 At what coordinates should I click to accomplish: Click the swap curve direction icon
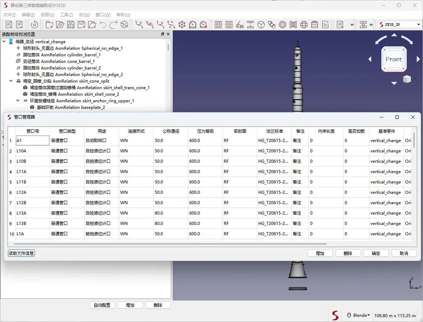[171, 25]
